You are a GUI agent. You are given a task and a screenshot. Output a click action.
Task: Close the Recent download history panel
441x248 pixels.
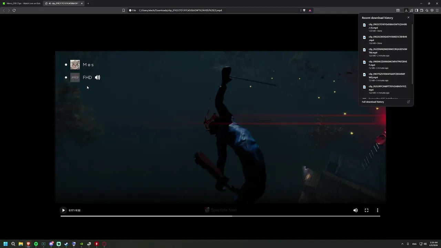(409, 18)
